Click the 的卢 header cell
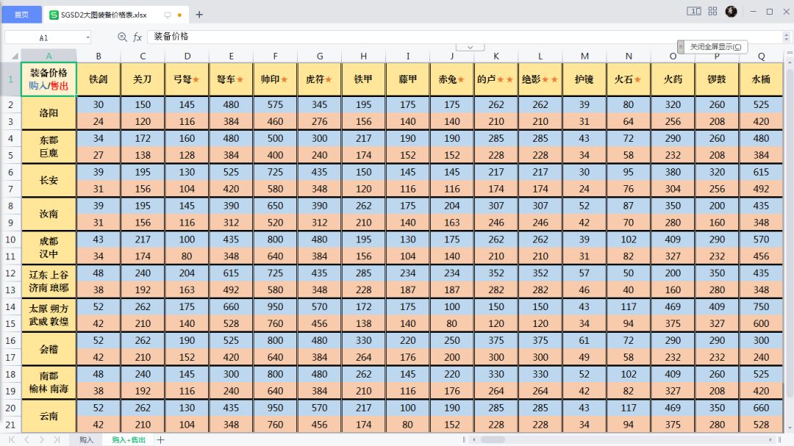 coord(496,79)
